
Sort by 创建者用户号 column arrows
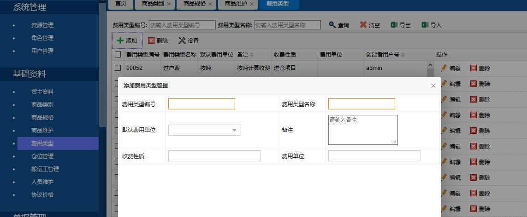(403, 55)
